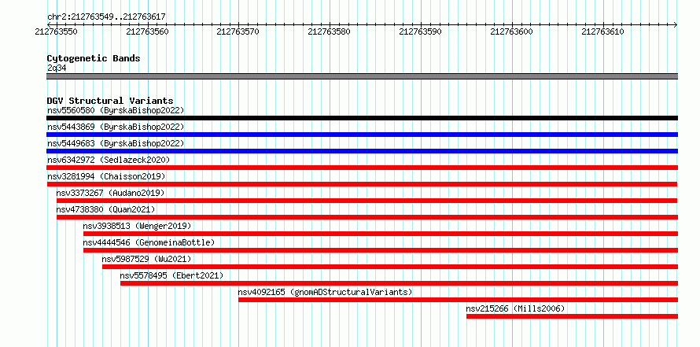This screenshot has height=347, width=700.
Task: Open the nsv4738380 (Quan2021) label
Action: [106, 209]
